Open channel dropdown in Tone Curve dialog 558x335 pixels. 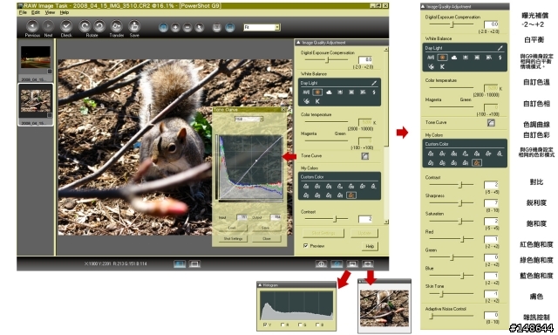(x=248, y=119)
